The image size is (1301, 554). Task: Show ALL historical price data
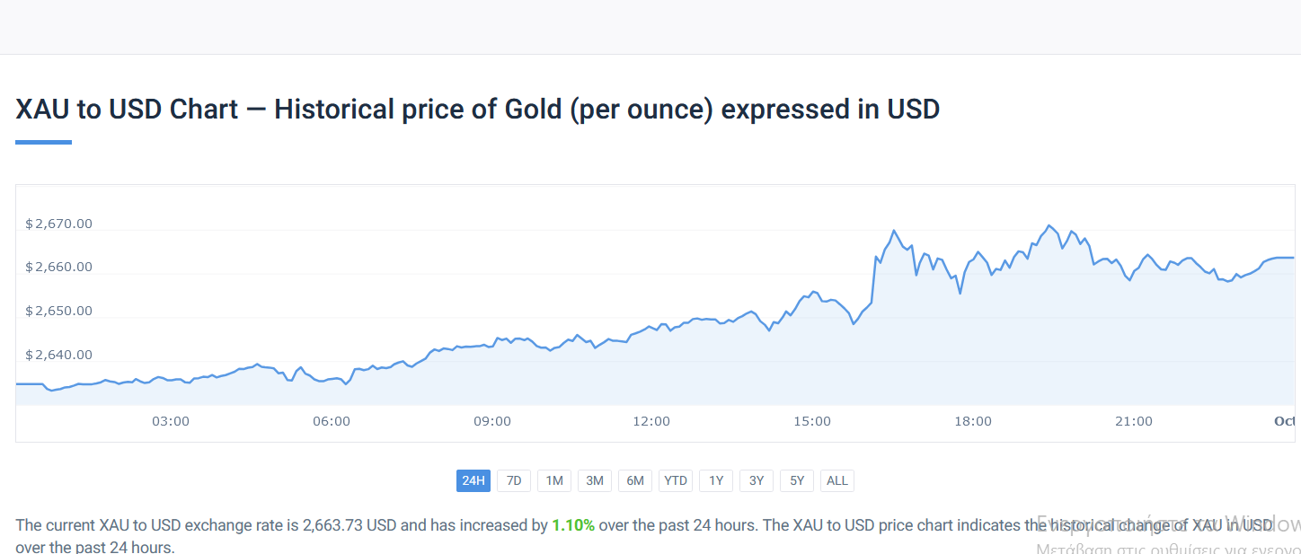pyautogui.click(x=837, y=480)
